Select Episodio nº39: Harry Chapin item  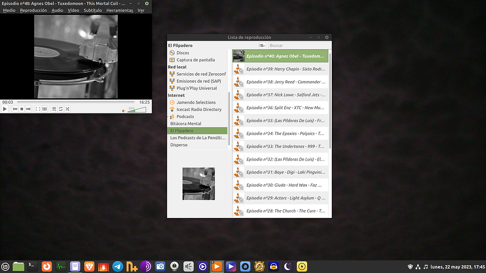(280, 69)
